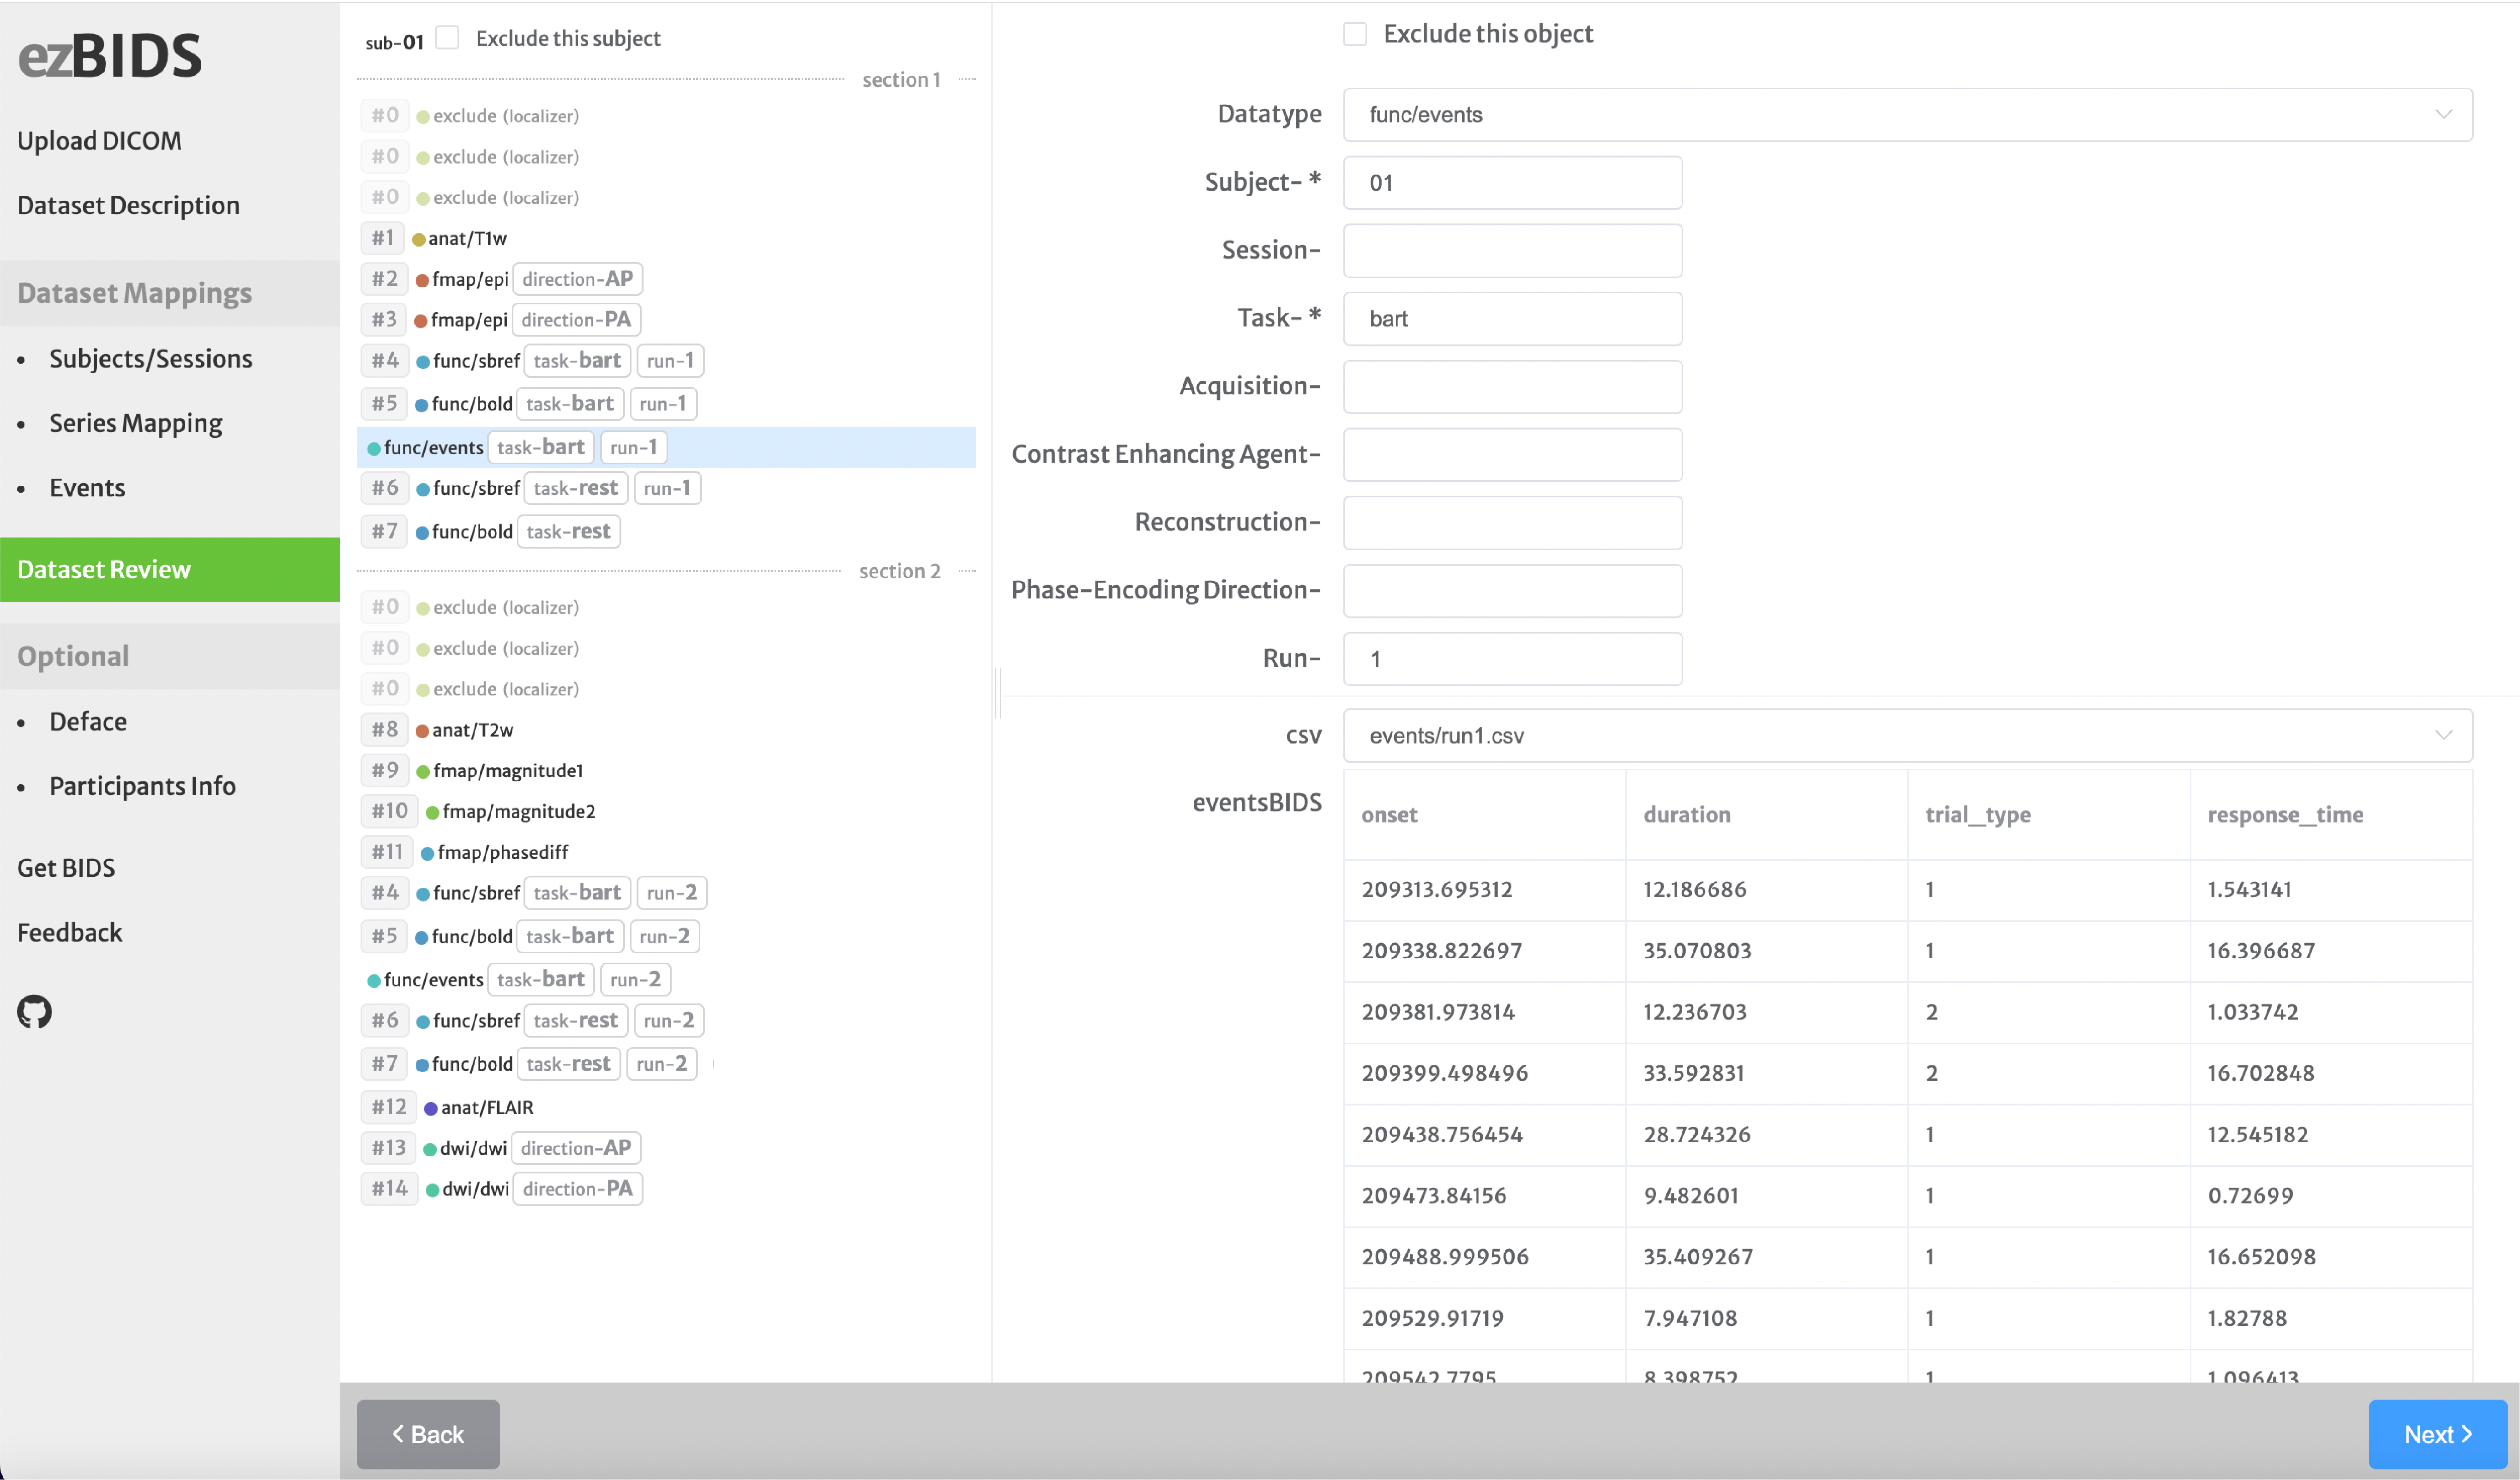
Task: Click orange dot beside anat/T2w
Action: click(x=422, y=731)
